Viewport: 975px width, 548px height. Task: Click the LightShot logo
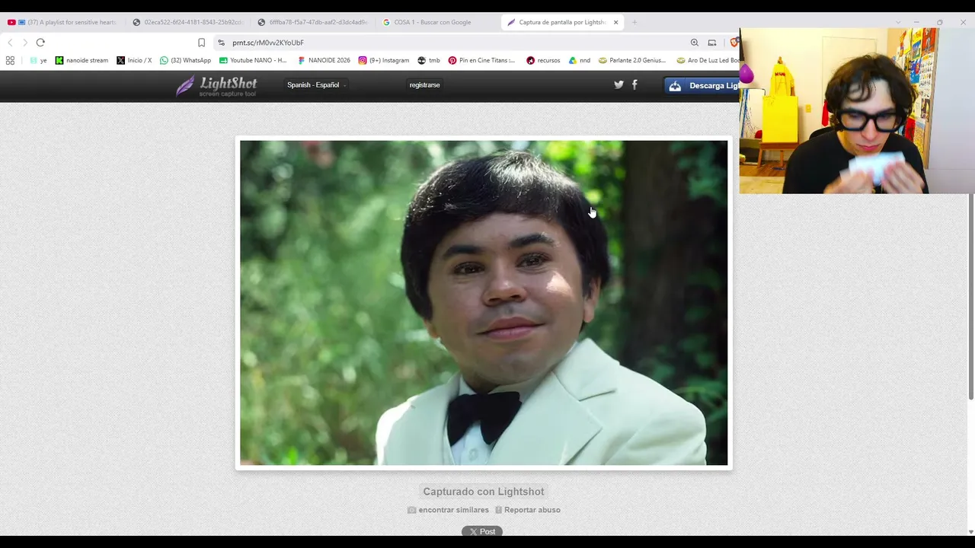point(216,86)
